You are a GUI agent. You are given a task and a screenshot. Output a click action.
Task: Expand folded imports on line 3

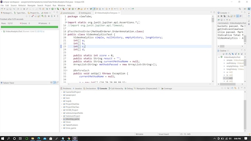pyautogui.click(x=66, y=22)
